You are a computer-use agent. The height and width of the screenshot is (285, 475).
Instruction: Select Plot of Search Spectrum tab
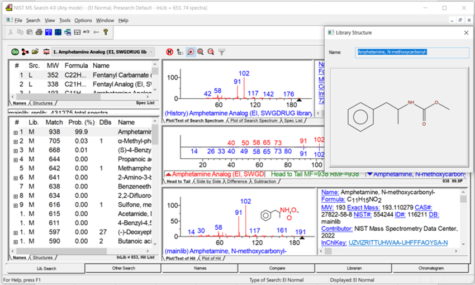click(x=254, y=121)
